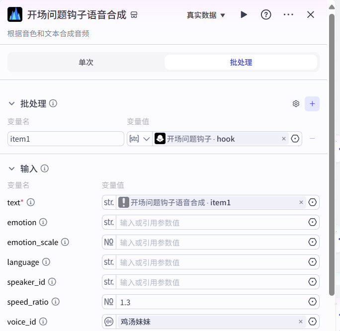The image size is (340, 331).
Task: Open variable picker for speaker_id
Action: pos(313,282)
